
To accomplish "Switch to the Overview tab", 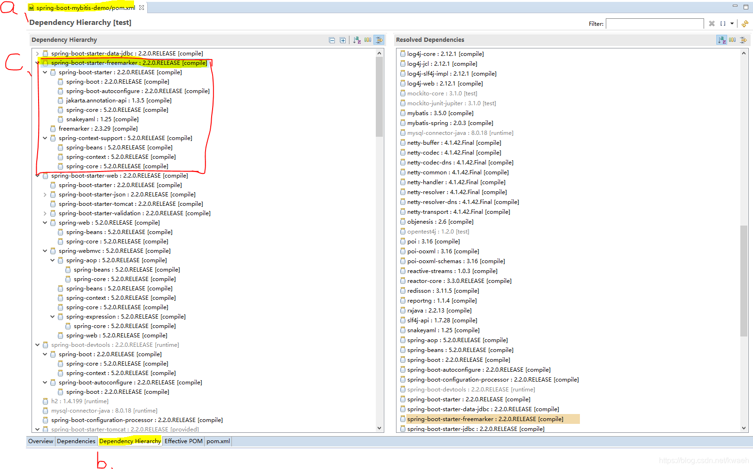I will [x=41, y=441].
